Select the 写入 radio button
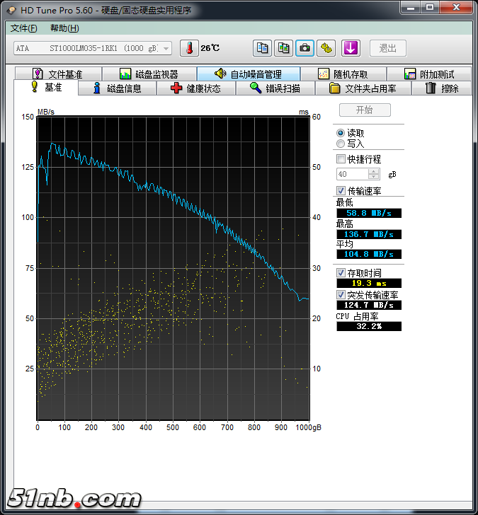The height and width of the screenshot is (515, 478). pos(341,144)
